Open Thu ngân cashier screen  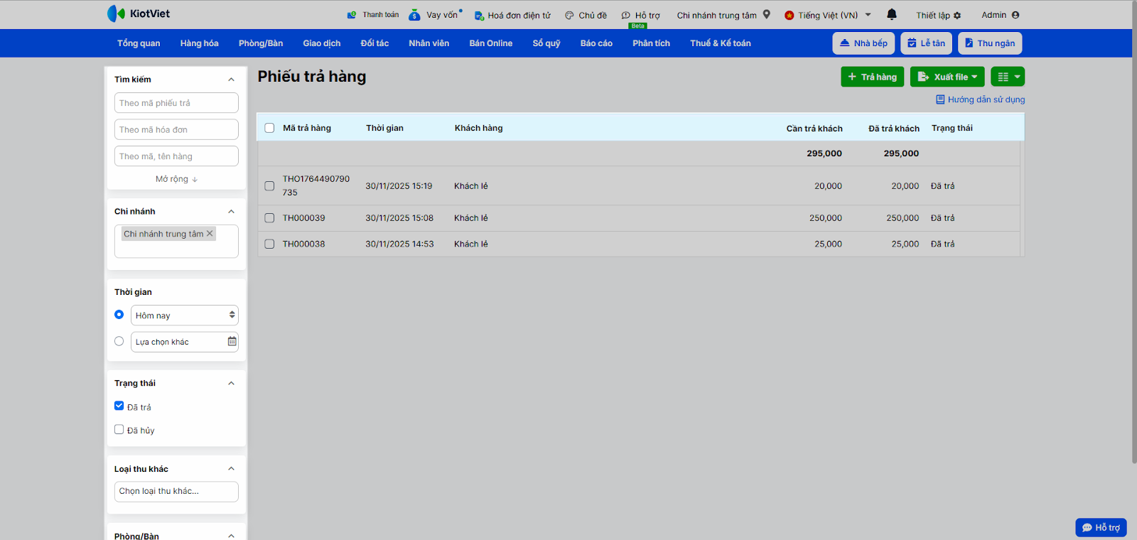point(990,43)
